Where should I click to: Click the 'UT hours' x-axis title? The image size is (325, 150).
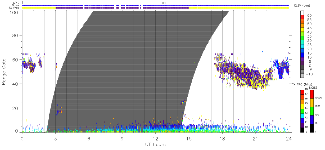tap(155, 144)
